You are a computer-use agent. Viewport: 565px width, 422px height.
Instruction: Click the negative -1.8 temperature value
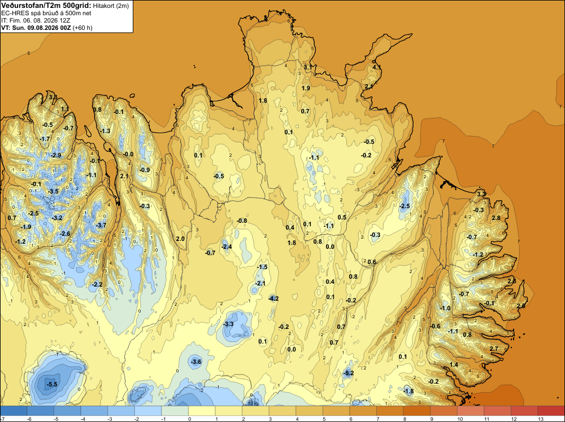(x=408, y=391)
